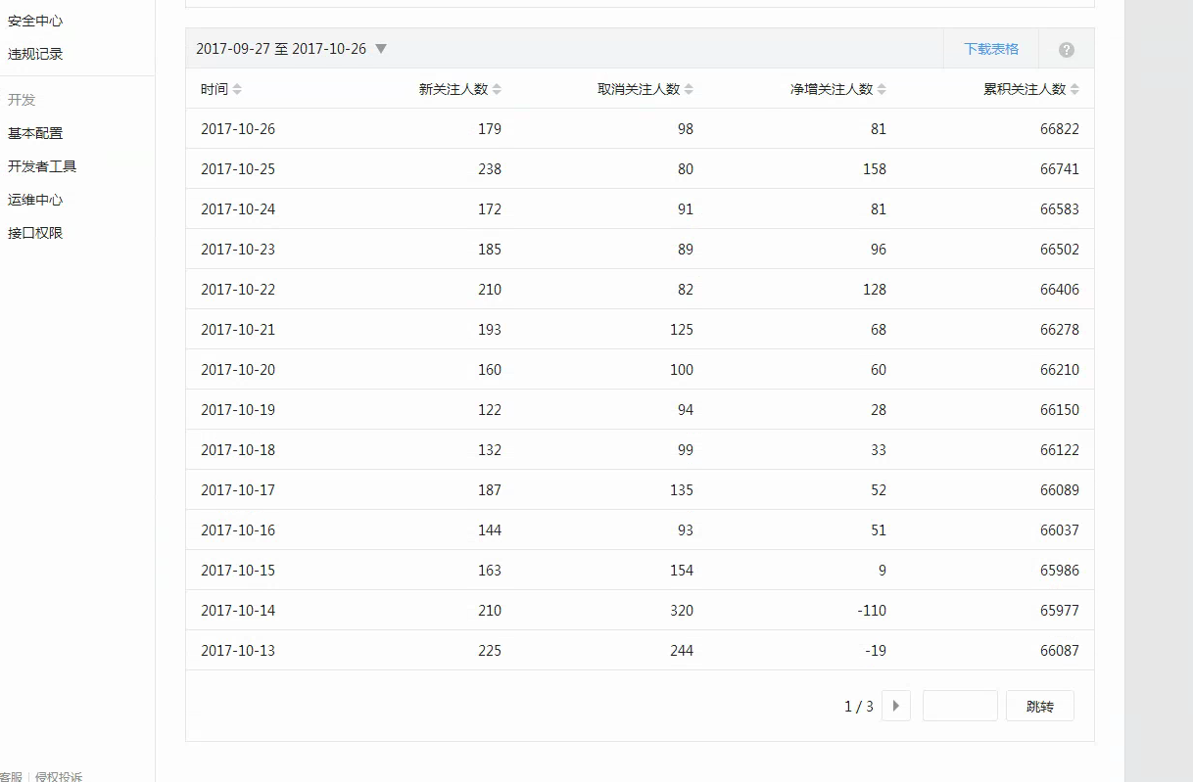Download the table via 下载表格
The image size is (1193, 782).
(990, 49)
